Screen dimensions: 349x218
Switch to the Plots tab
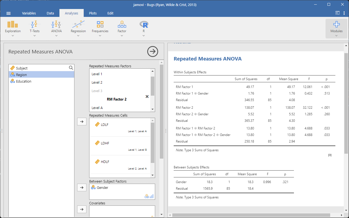pos(93,13)
